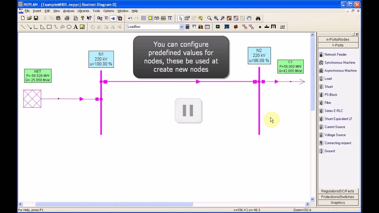
Task: Open the context help arrow-question icon
Action: pos(89,18)
